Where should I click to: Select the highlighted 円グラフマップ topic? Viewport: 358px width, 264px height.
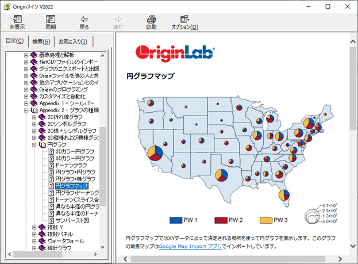tap(72, 186)
